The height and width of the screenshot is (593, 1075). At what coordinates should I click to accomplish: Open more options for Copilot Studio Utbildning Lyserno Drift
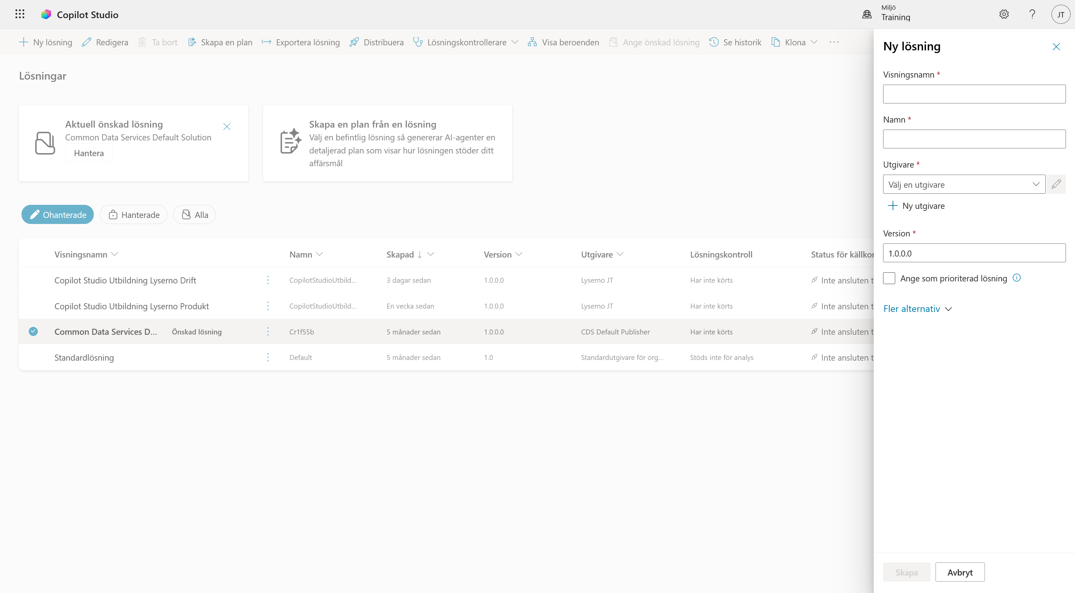(x=267, y=280)
